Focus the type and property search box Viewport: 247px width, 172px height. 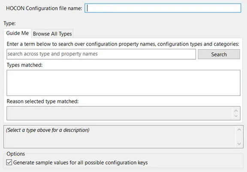pos(101,54)
